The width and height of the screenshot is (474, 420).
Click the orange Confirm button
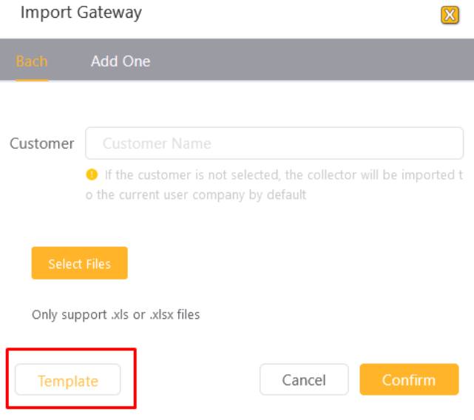point(409,379)
